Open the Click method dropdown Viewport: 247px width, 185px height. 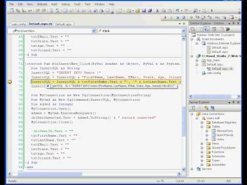(x=183, y=31)
